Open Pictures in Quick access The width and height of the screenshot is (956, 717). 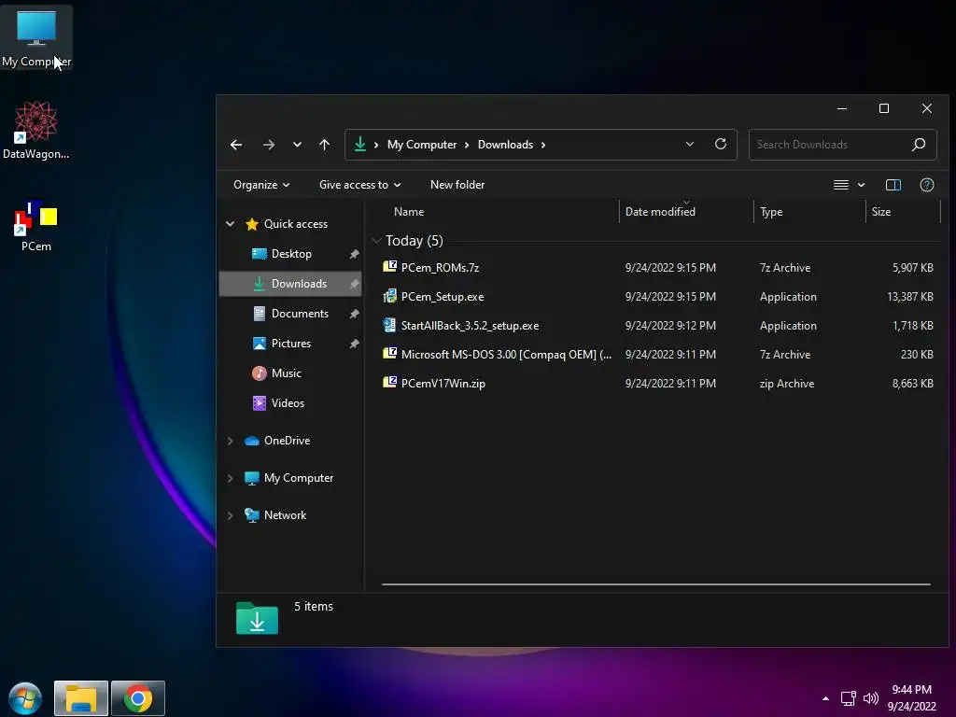point(291,344)
